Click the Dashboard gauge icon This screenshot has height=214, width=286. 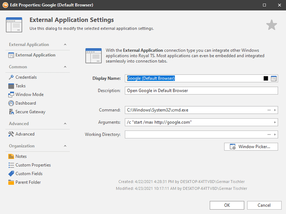(11, 103)
